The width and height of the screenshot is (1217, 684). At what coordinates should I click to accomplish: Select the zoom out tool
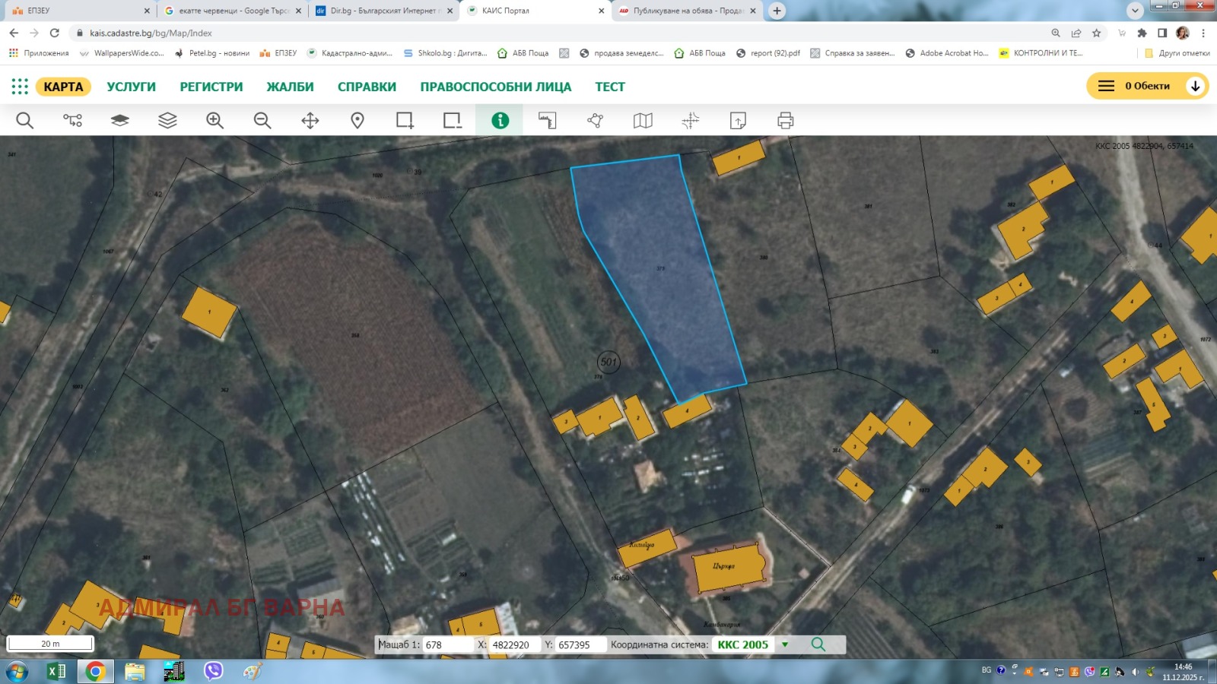(262, 119)
